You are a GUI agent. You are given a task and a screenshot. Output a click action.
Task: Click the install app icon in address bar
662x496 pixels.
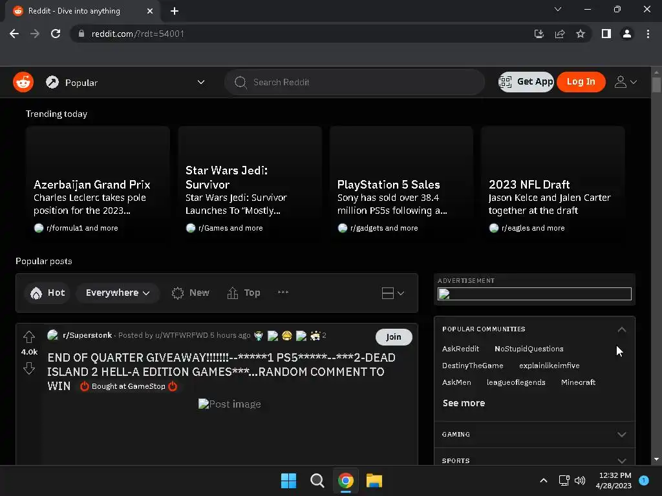[x=539, y=34]
